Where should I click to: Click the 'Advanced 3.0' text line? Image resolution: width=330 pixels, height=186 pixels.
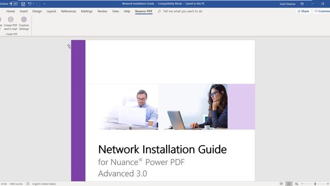pos(123,174)
